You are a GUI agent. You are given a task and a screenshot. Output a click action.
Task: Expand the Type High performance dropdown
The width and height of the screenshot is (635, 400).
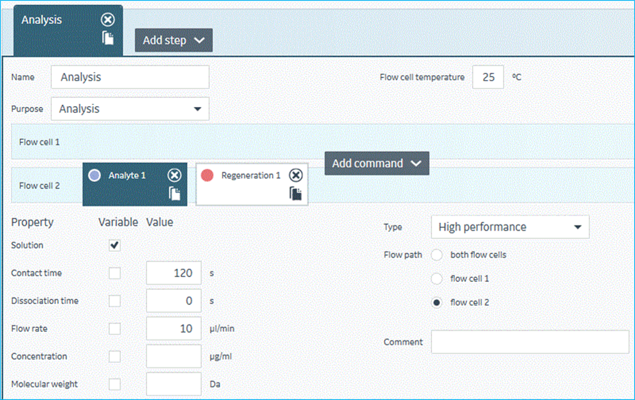tap(510, 227)
